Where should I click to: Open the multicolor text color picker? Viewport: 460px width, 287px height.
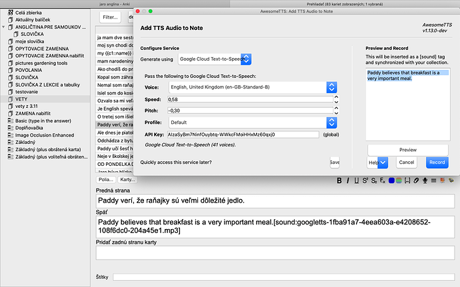[399, 180]
